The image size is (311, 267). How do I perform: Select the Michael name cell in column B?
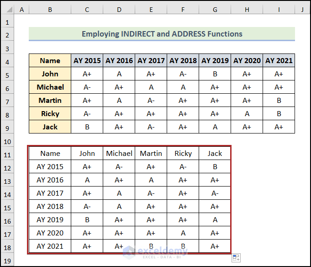click(x=50, y=87)
